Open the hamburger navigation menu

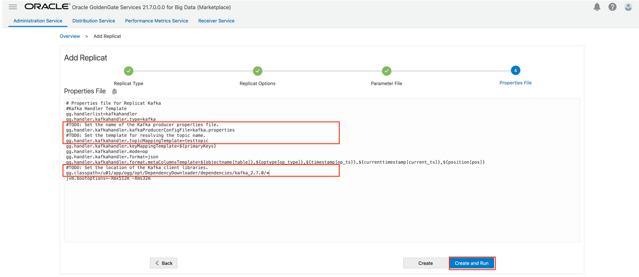[x=13, y=7]
